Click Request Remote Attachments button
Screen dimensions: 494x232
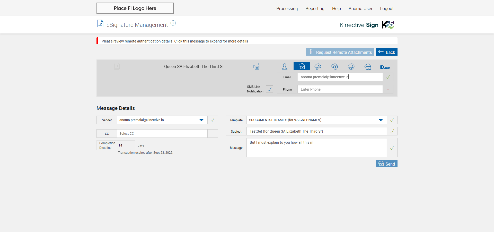coord(340,52)
